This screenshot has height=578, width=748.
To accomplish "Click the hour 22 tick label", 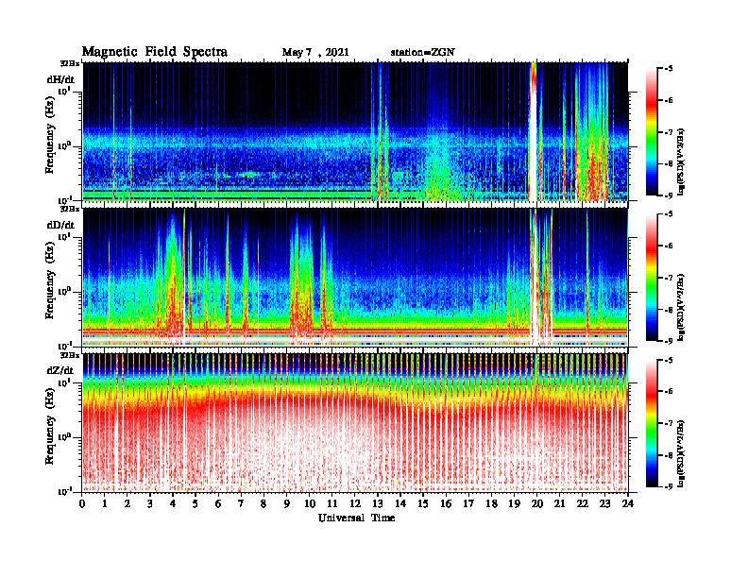I will coord(583,503).
